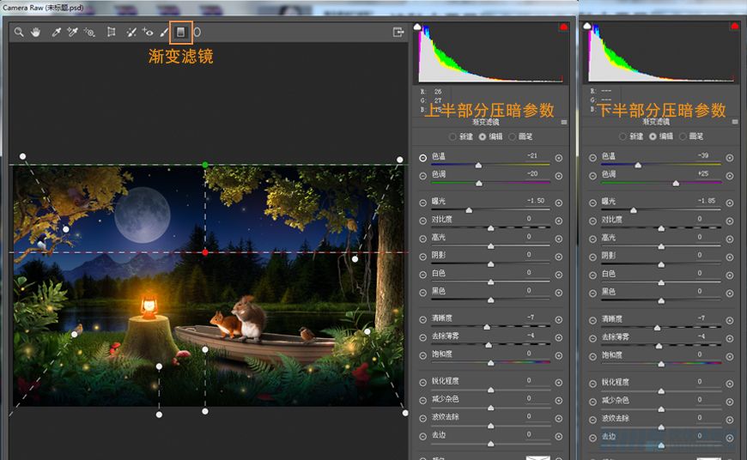Increase 曝光 with plus button in left panel
Image resolution: width=747 pixels, height=460 pixels.
pyautogui.click(x=559, y=203)
